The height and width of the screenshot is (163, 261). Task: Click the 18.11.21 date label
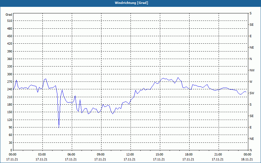247,159
